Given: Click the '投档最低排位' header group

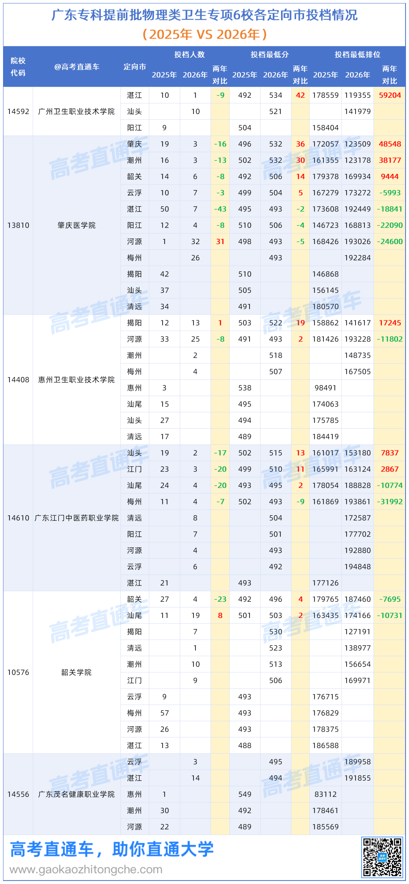Looking at the screenshot, I should pyautogui.click(x=357, y=55).
